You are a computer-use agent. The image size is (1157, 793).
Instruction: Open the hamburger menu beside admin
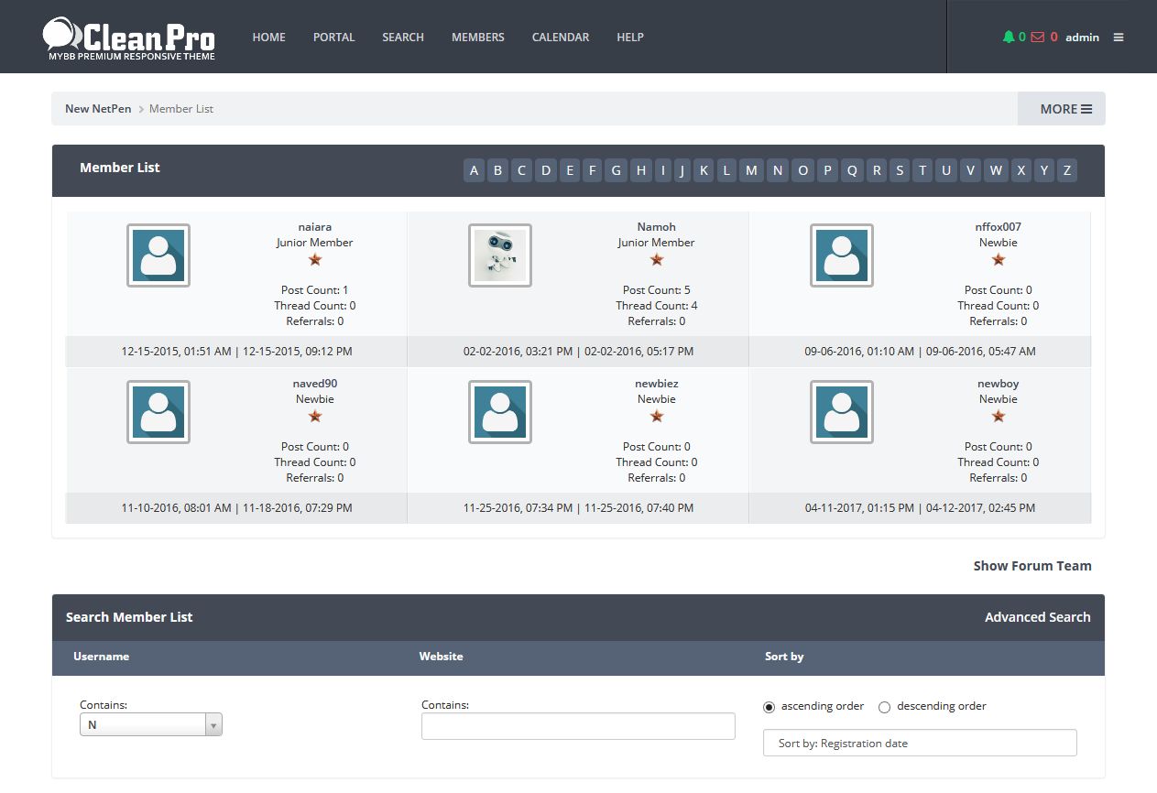coord(1119,38)
